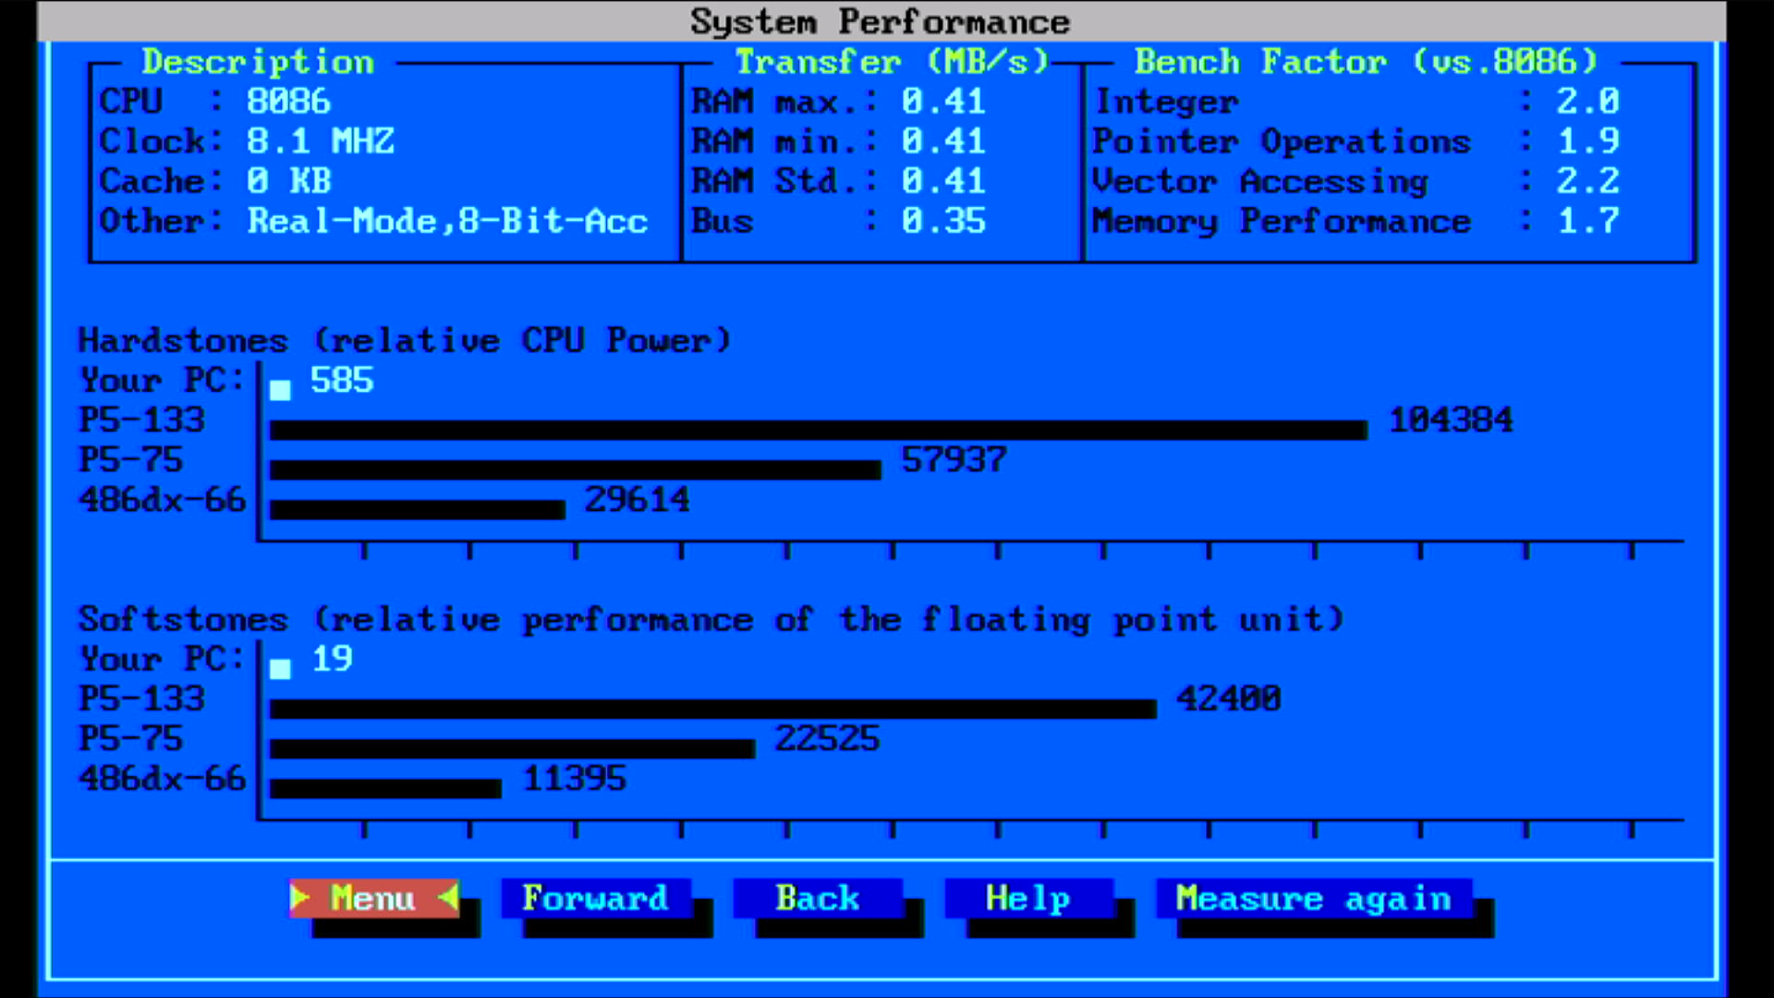Click the Bench Factor (vs.8086) heading
This screenshot has width=1774, height=998.
(1366, 62)
